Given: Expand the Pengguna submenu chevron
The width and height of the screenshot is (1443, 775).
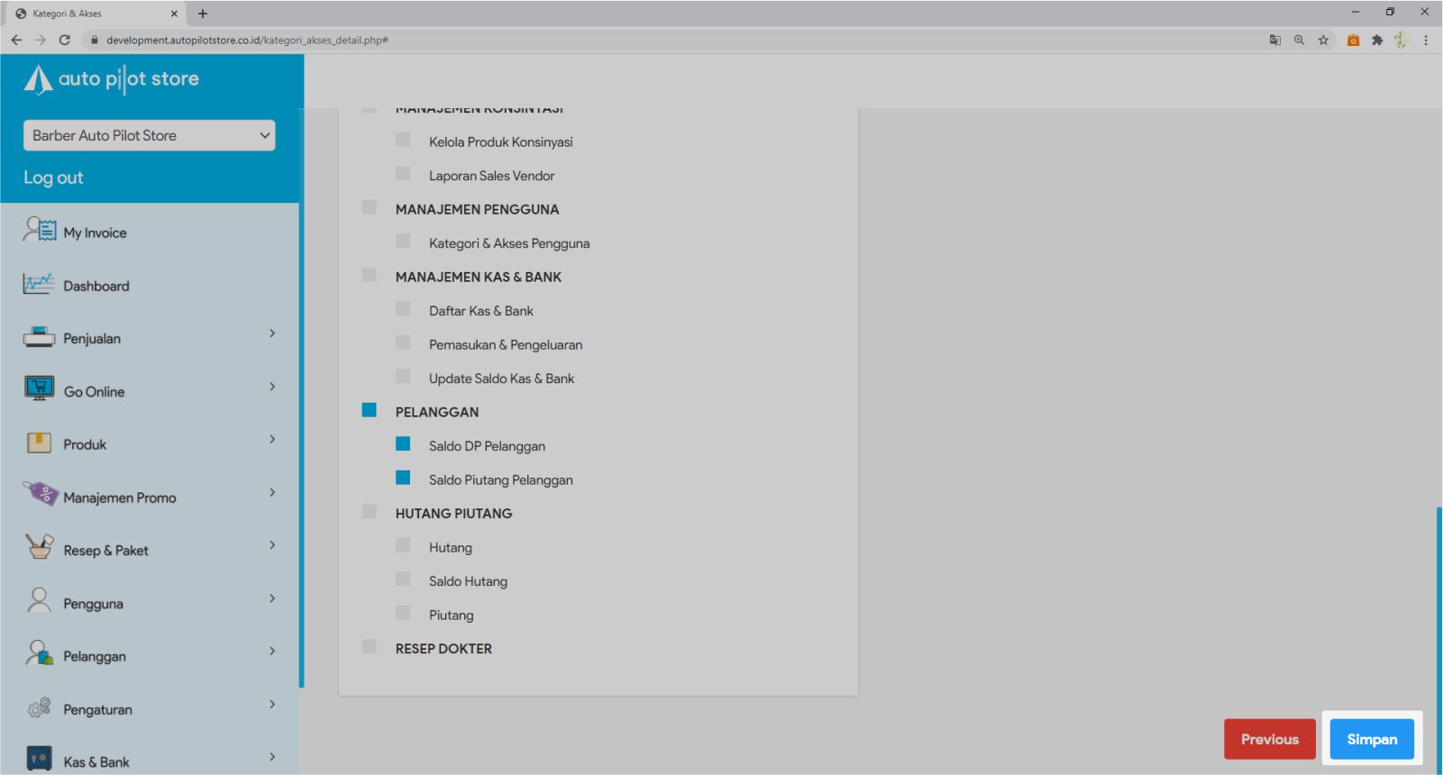Looking at the screenshot, I should pyautogui.click(x=272, y=598).
